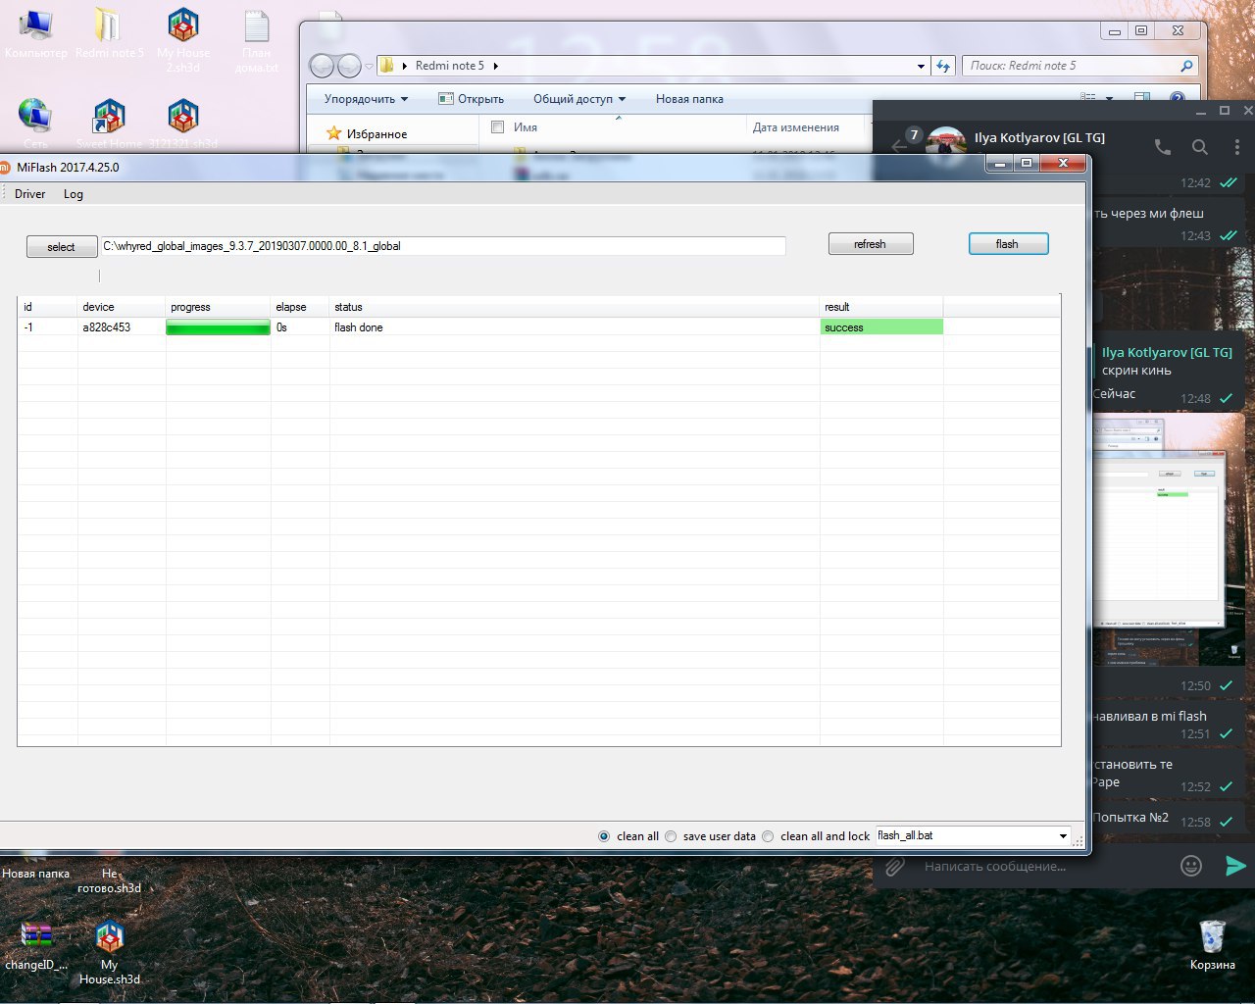Select the clean all radio button
Viewport: 1255px width, 1004px height.
[604, 836]
